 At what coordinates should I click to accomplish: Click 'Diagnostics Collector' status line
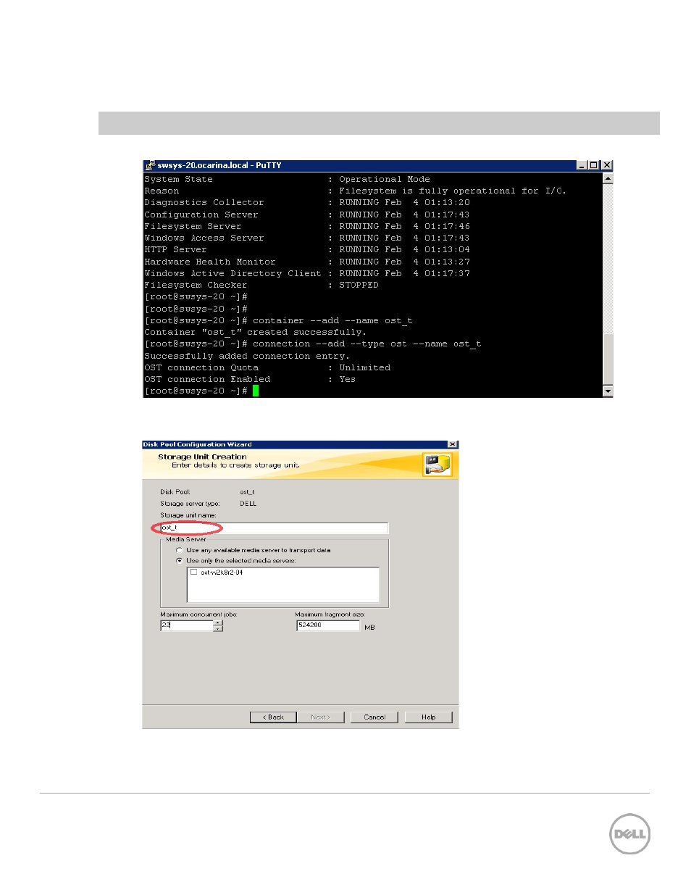coord(307,202)
